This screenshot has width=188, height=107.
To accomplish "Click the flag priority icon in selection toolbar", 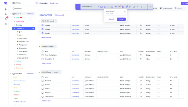I will (130, 7).
